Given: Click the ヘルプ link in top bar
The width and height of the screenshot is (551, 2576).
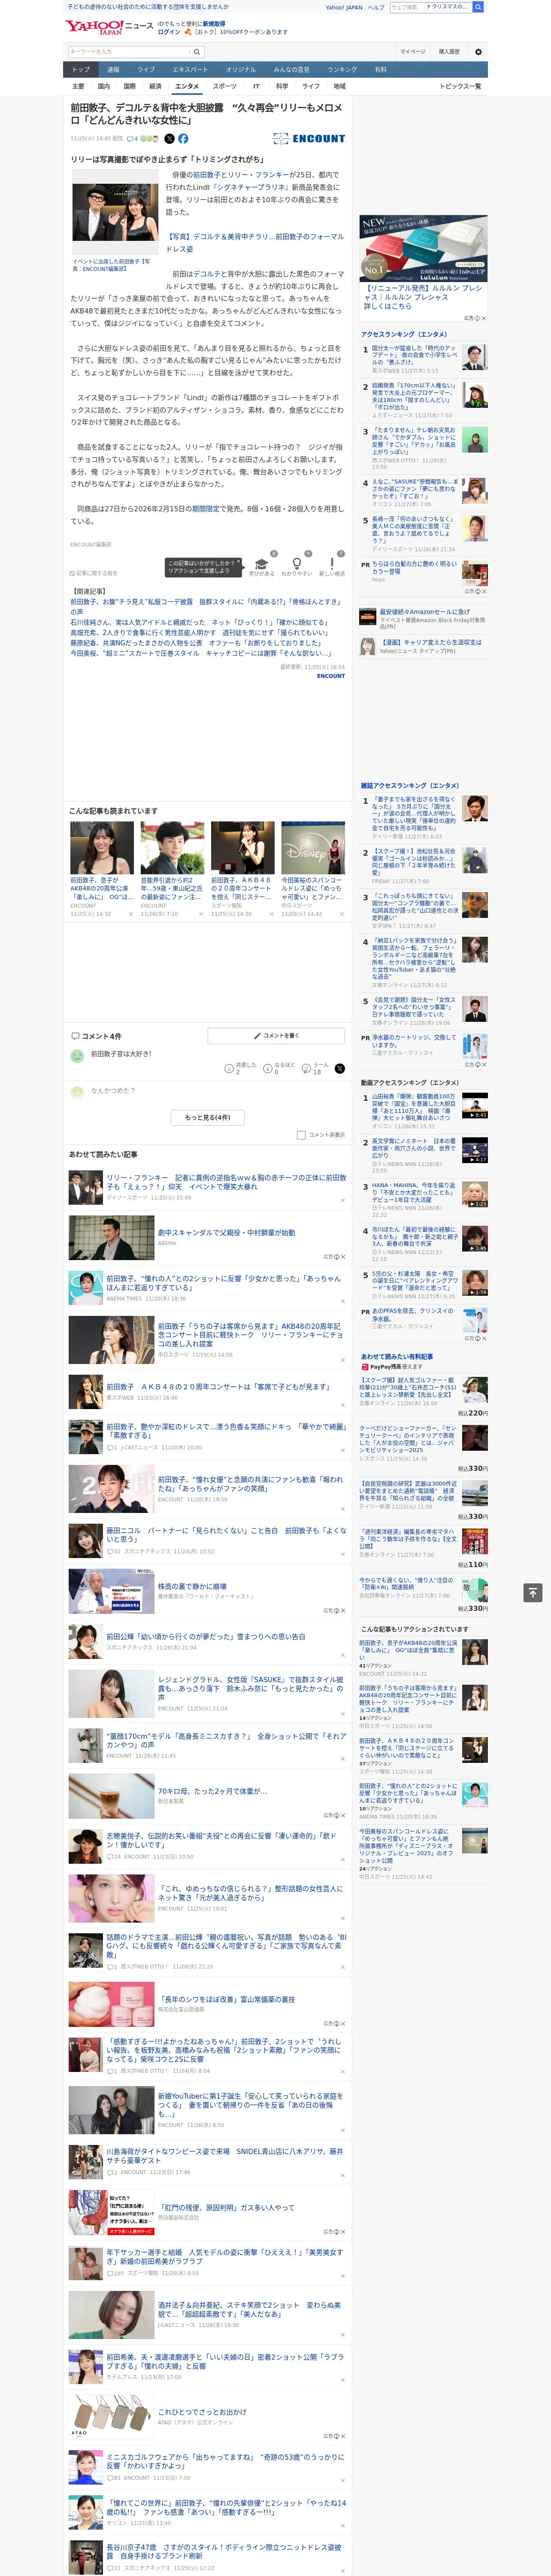Looking at the screenshot, I should tap(376, 7).
